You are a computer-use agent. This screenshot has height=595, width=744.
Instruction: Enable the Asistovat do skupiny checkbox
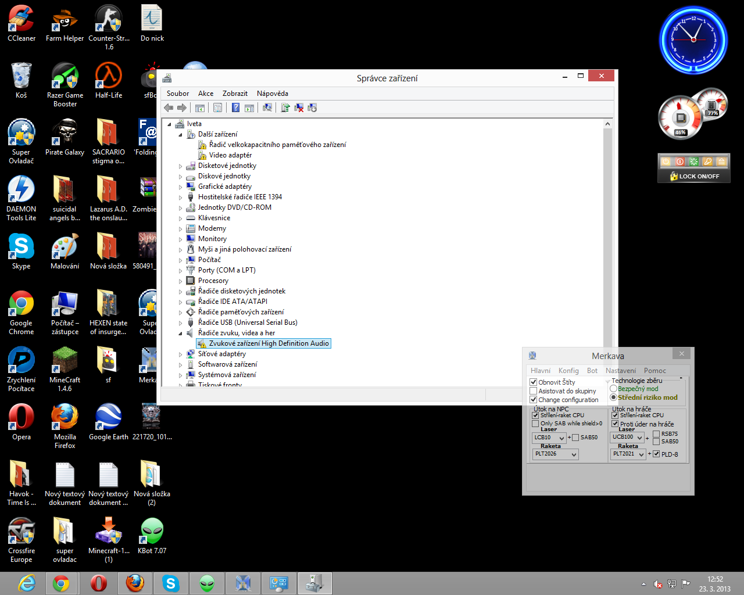[534, 391]
